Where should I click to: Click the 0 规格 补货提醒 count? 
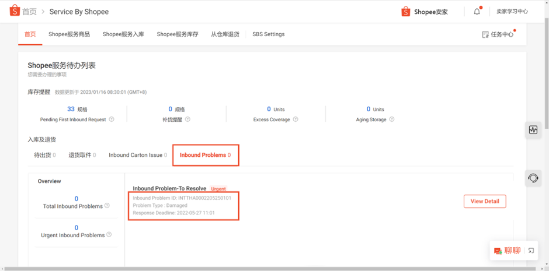pos(176,110)
